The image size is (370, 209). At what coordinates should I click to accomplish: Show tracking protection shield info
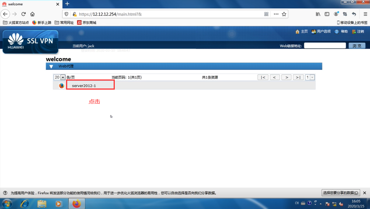(66, 14)
